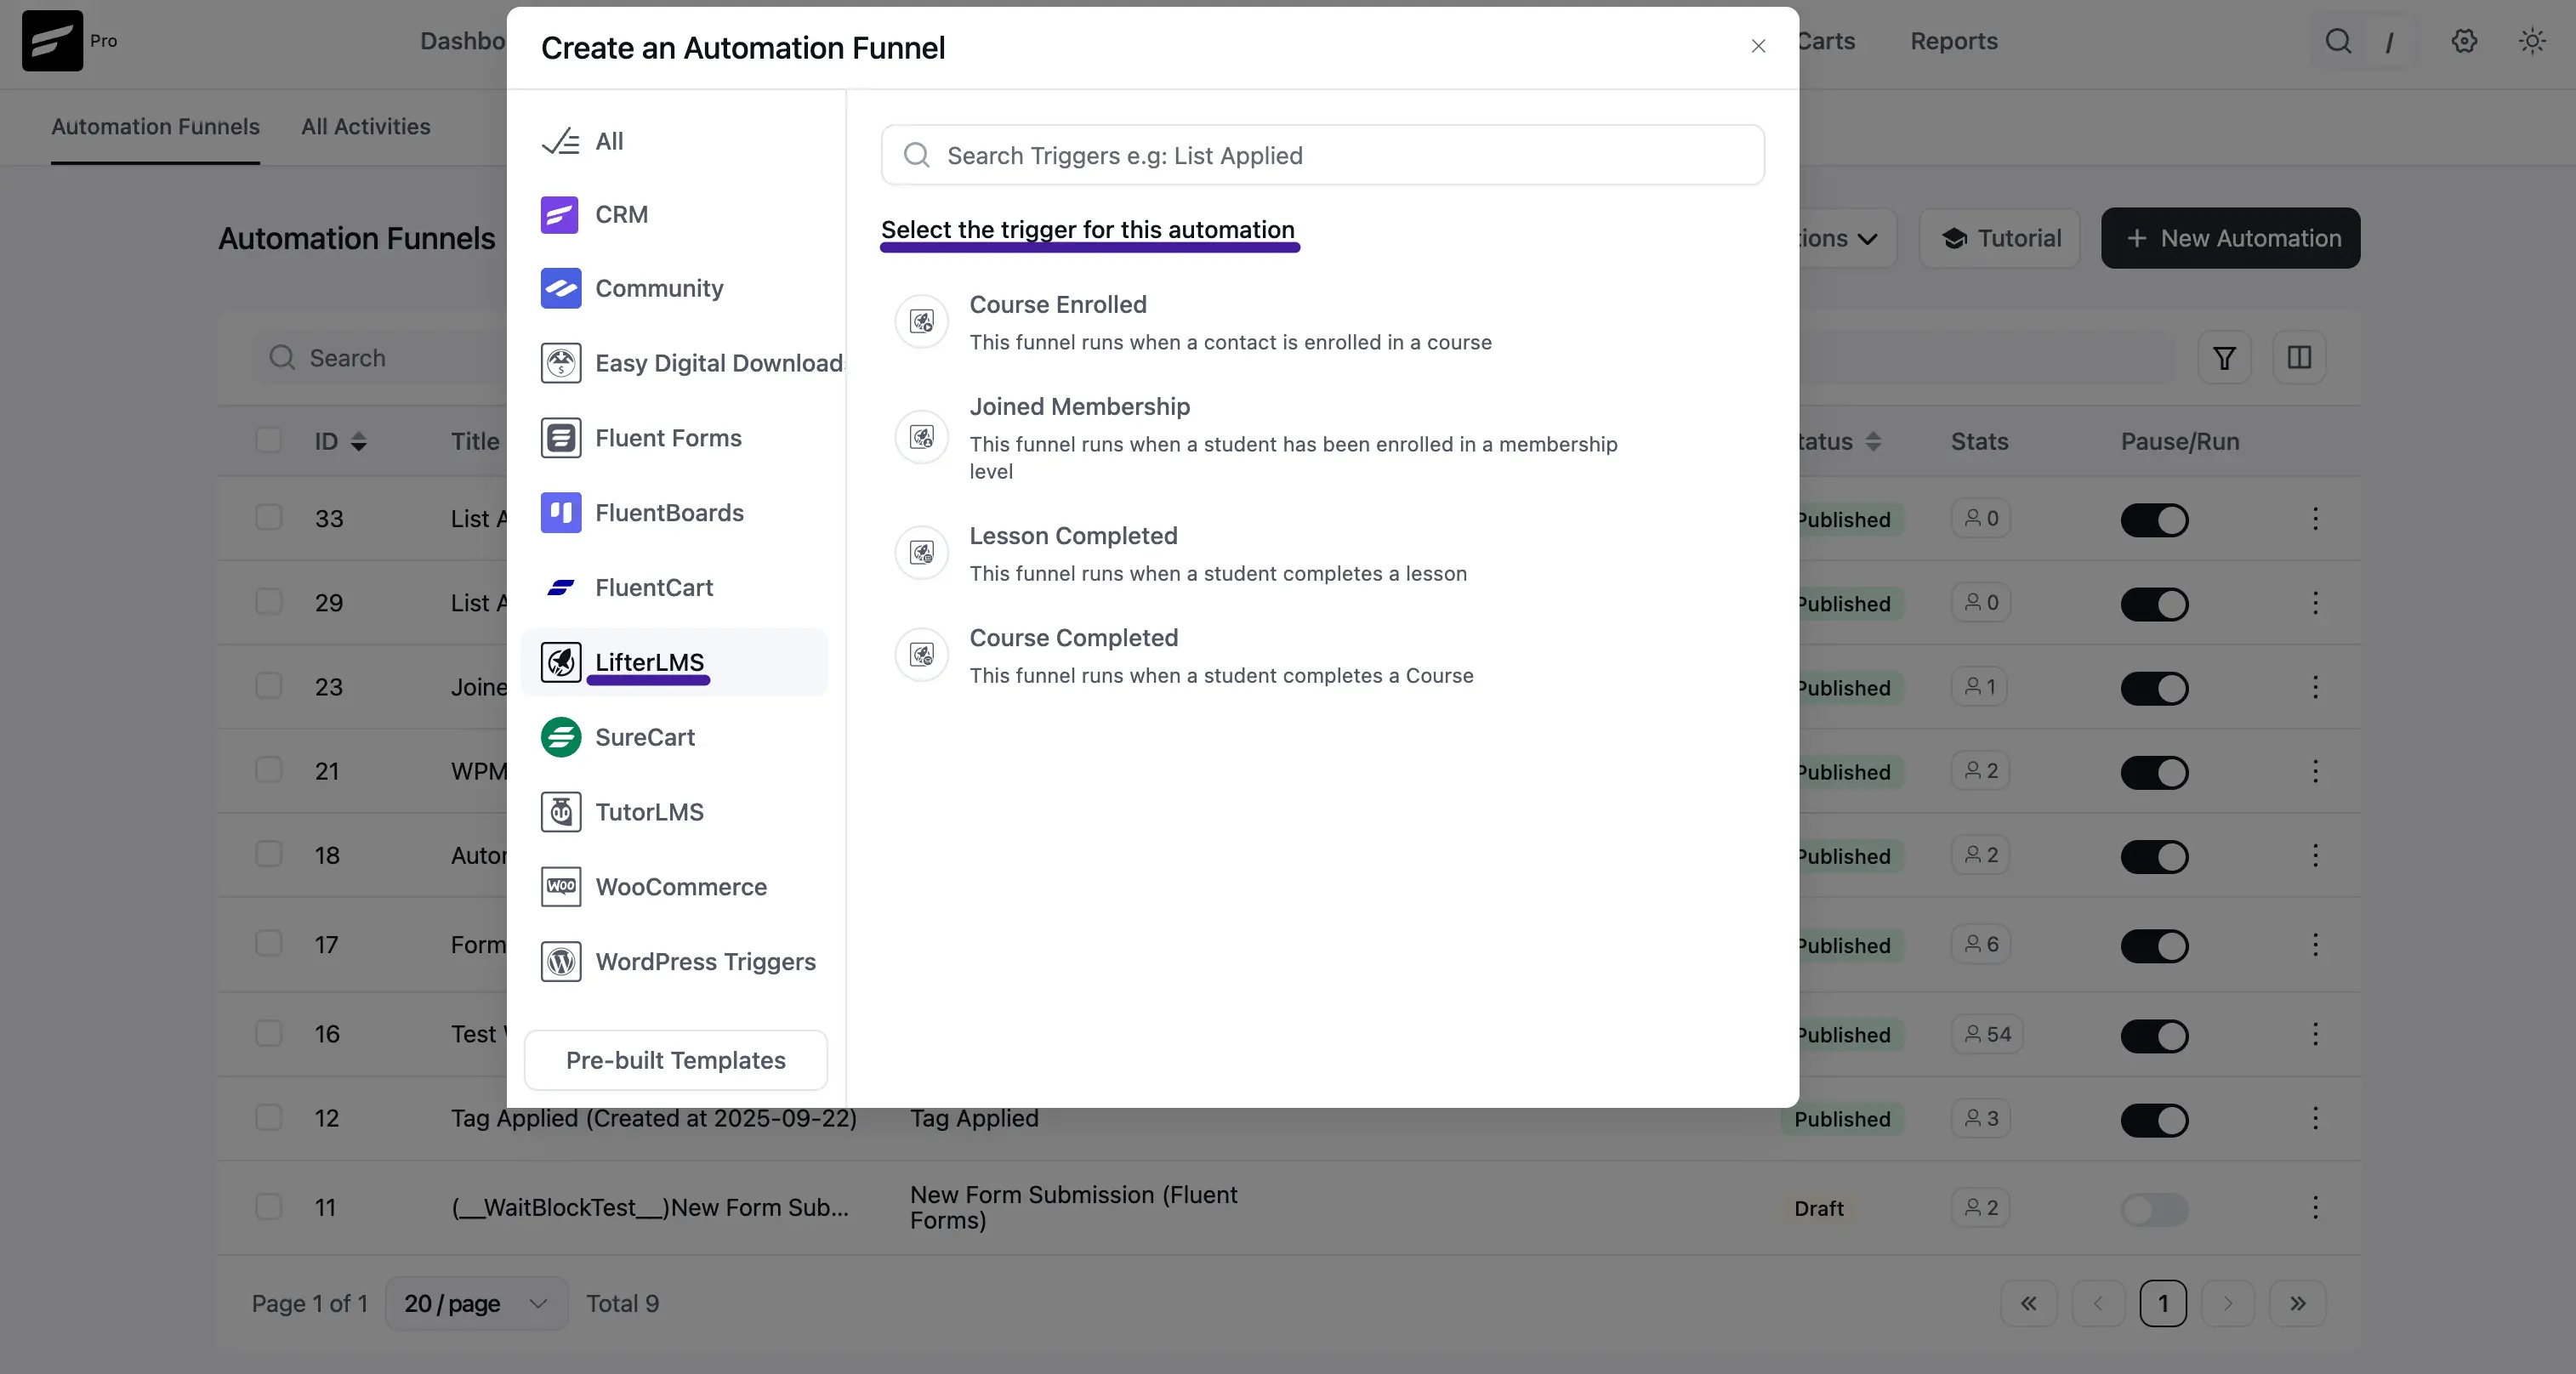
Task: Click the FluentCRM Pro logo
Action: [x=52, y=41]
